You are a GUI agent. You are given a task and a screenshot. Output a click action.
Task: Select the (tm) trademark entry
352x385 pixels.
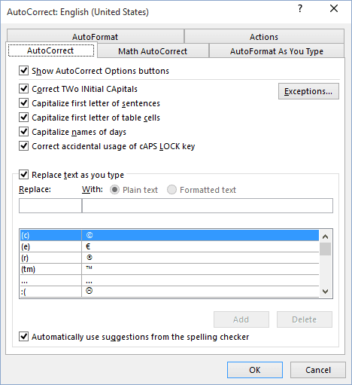click(169, 269)
